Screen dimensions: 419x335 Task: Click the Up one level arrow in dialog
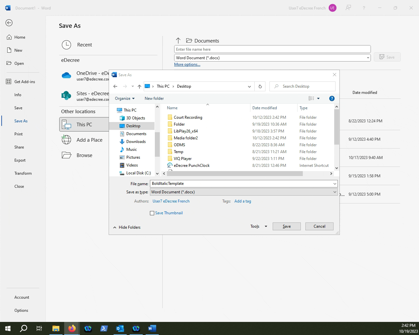[x=139, y=86]
